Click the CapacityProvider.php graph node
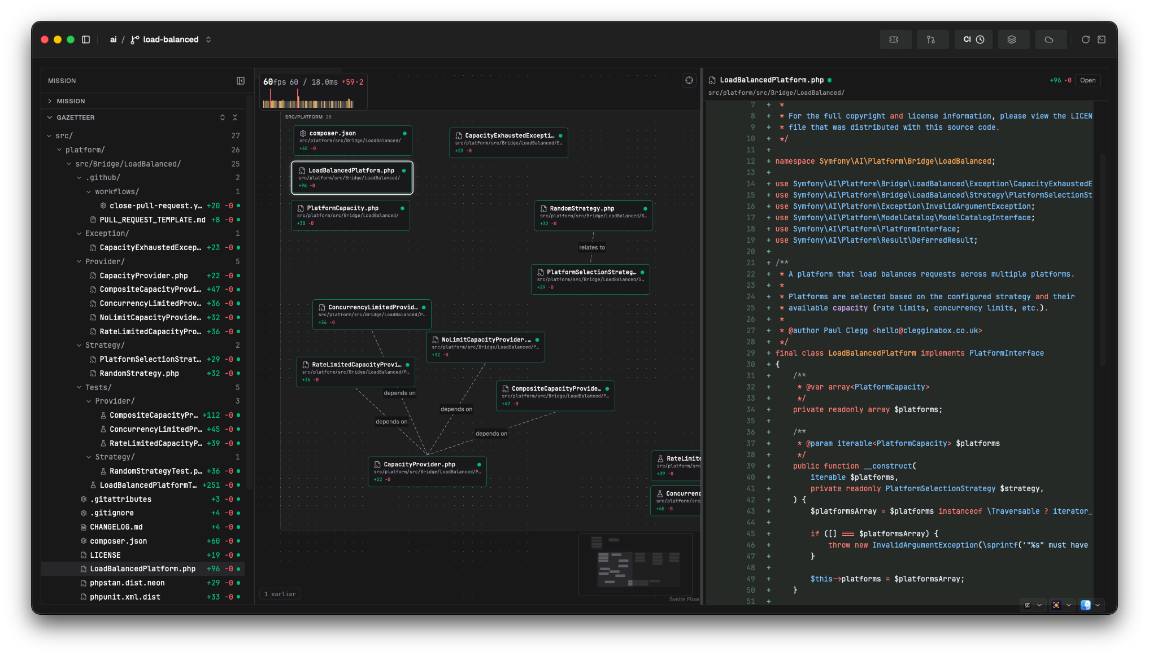Image resolution: width=1149 pixels, height=656 pixels. point(427,471)
